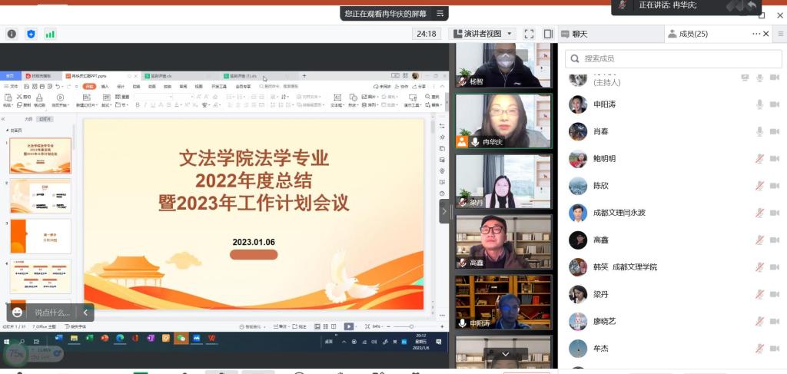The width and height of the screenshot is (787, 374).
Task: Collapse the chat input bar arrow
Action: tap(86, 313)
